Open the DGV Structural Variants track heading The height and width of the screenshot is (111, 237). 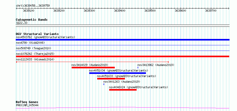click(x=37, y=34)
